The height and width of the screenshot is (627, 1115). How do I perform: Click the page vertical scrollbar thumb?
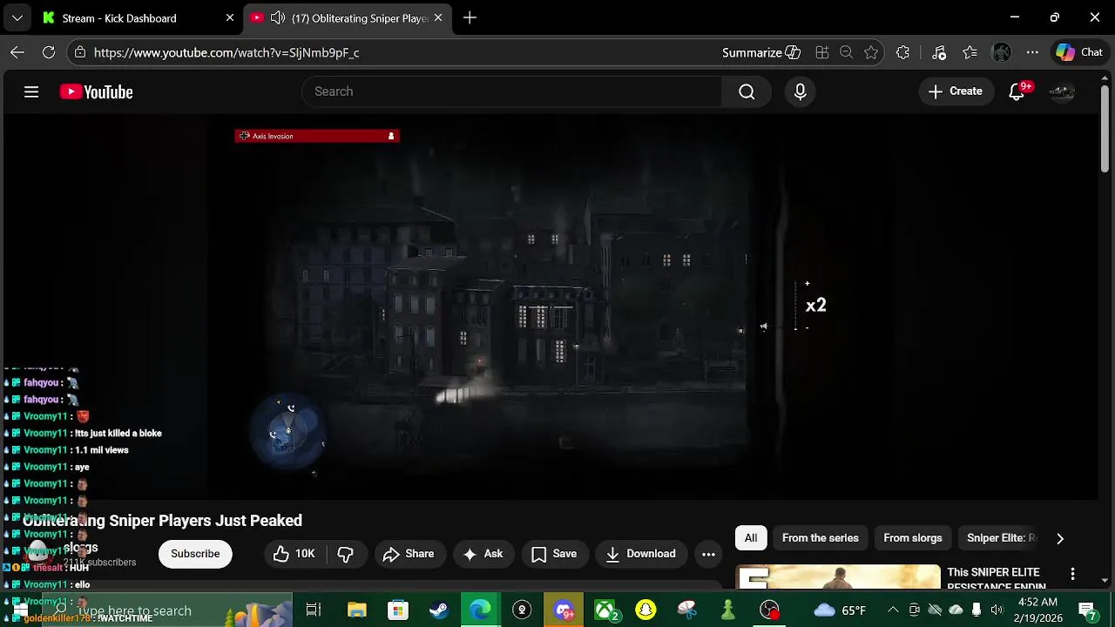pos(1105,131)
